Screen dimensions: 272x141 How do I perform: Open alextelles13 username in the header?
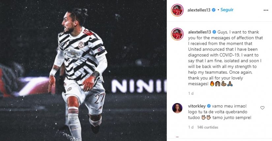199,10
